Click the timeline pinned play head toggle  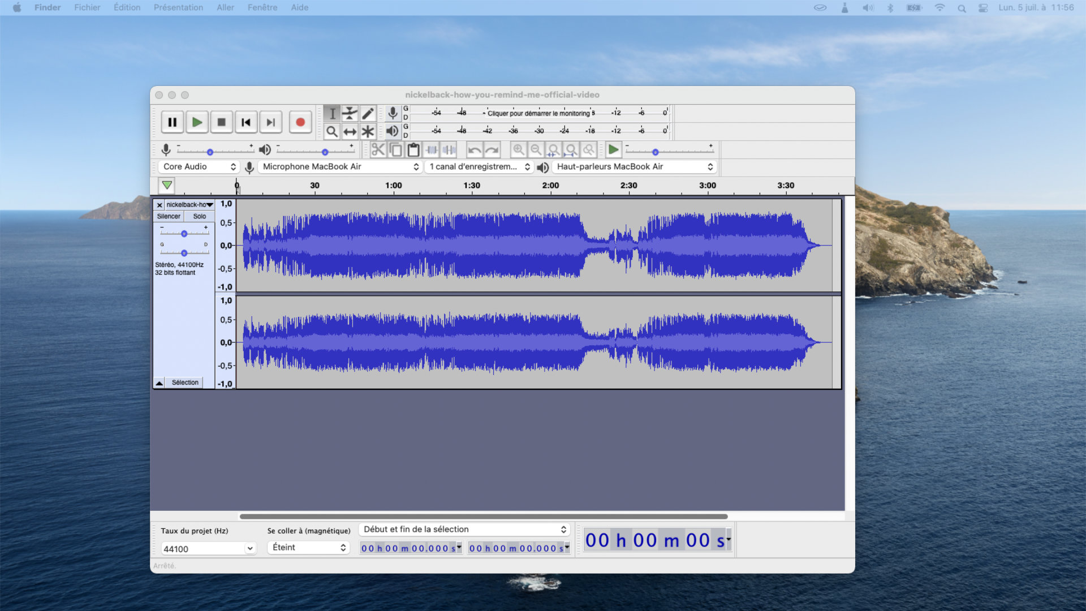tap(167, 185)
